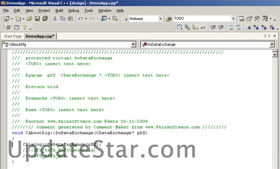This screenshot has width=280, height=169.
Task: Switch to the Start Page tab
Action: pyautogui.click(x=13, y=36)
